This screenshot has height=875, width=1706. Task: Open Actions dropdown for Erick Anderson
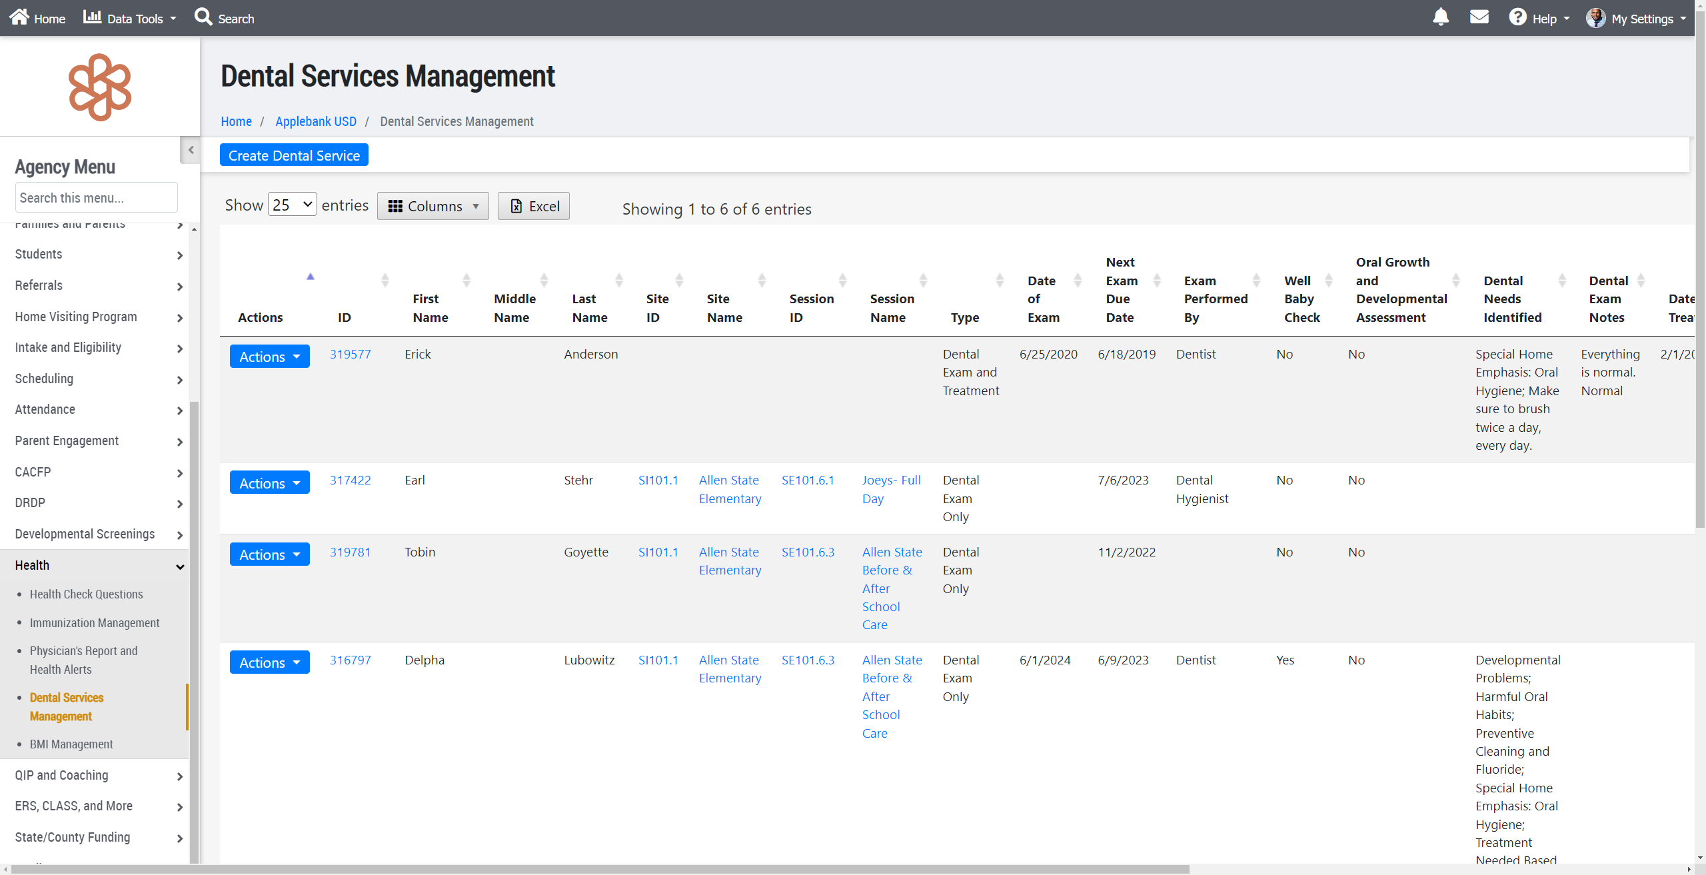[269, 357]
